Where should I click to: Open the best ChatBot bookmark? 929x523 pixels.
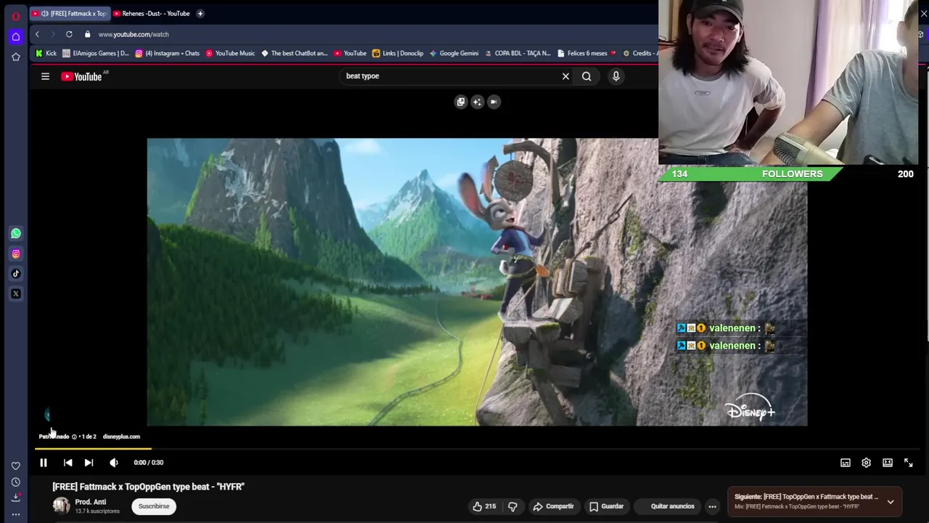coord(295,53)
